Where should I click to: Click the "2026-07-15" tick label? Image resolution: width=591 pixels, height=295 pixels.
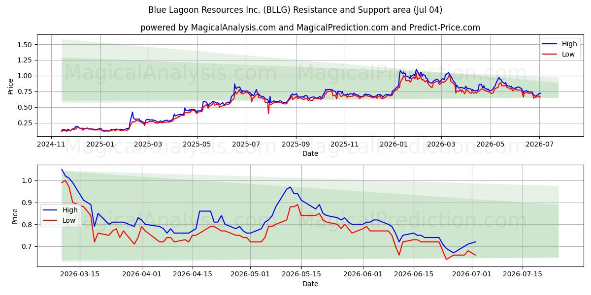click(522, 274)
